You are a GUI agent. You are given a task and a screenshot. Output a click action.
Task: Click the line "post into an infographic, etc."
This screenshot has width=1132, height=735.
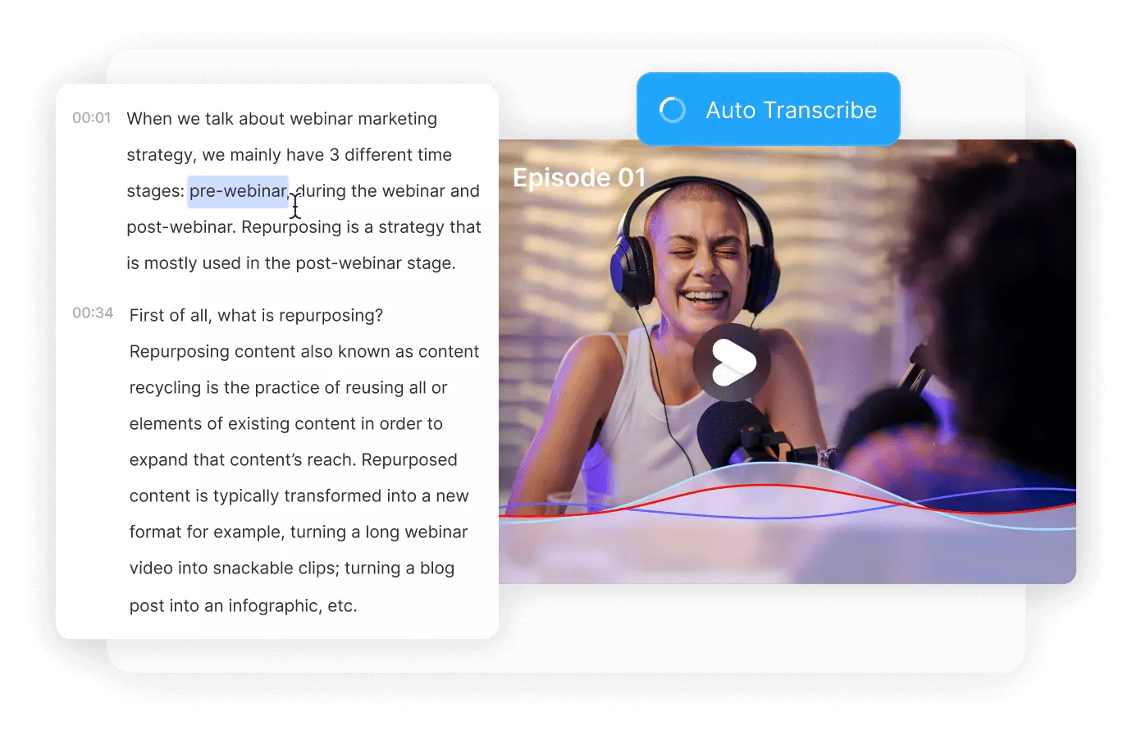coord(244,606)
